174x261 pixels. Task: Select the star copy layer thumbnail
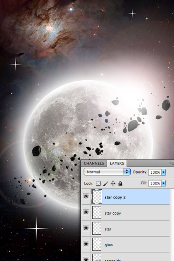(97, 212)
